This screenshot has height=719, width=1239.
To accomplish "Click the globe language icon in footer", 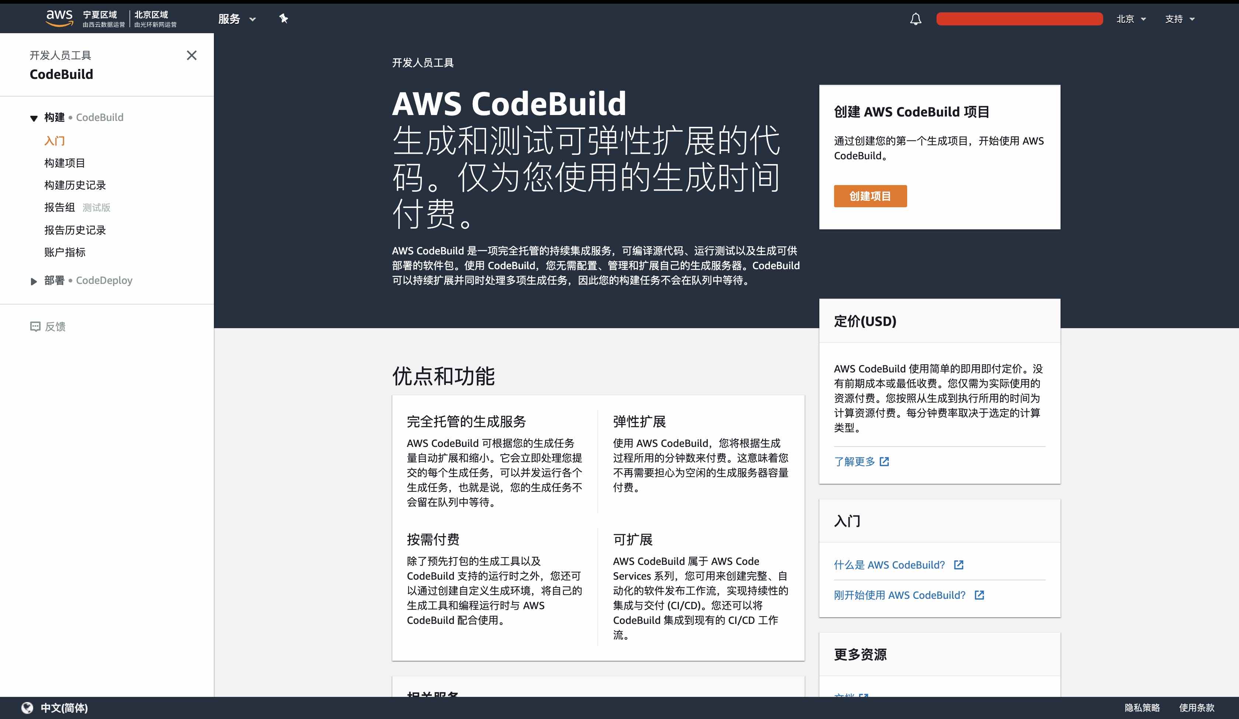I will (x=28, y=708).
